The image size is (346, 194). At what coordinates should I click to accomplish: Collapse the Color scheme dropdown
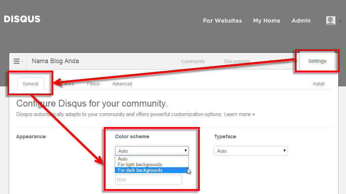pos(152,151)
